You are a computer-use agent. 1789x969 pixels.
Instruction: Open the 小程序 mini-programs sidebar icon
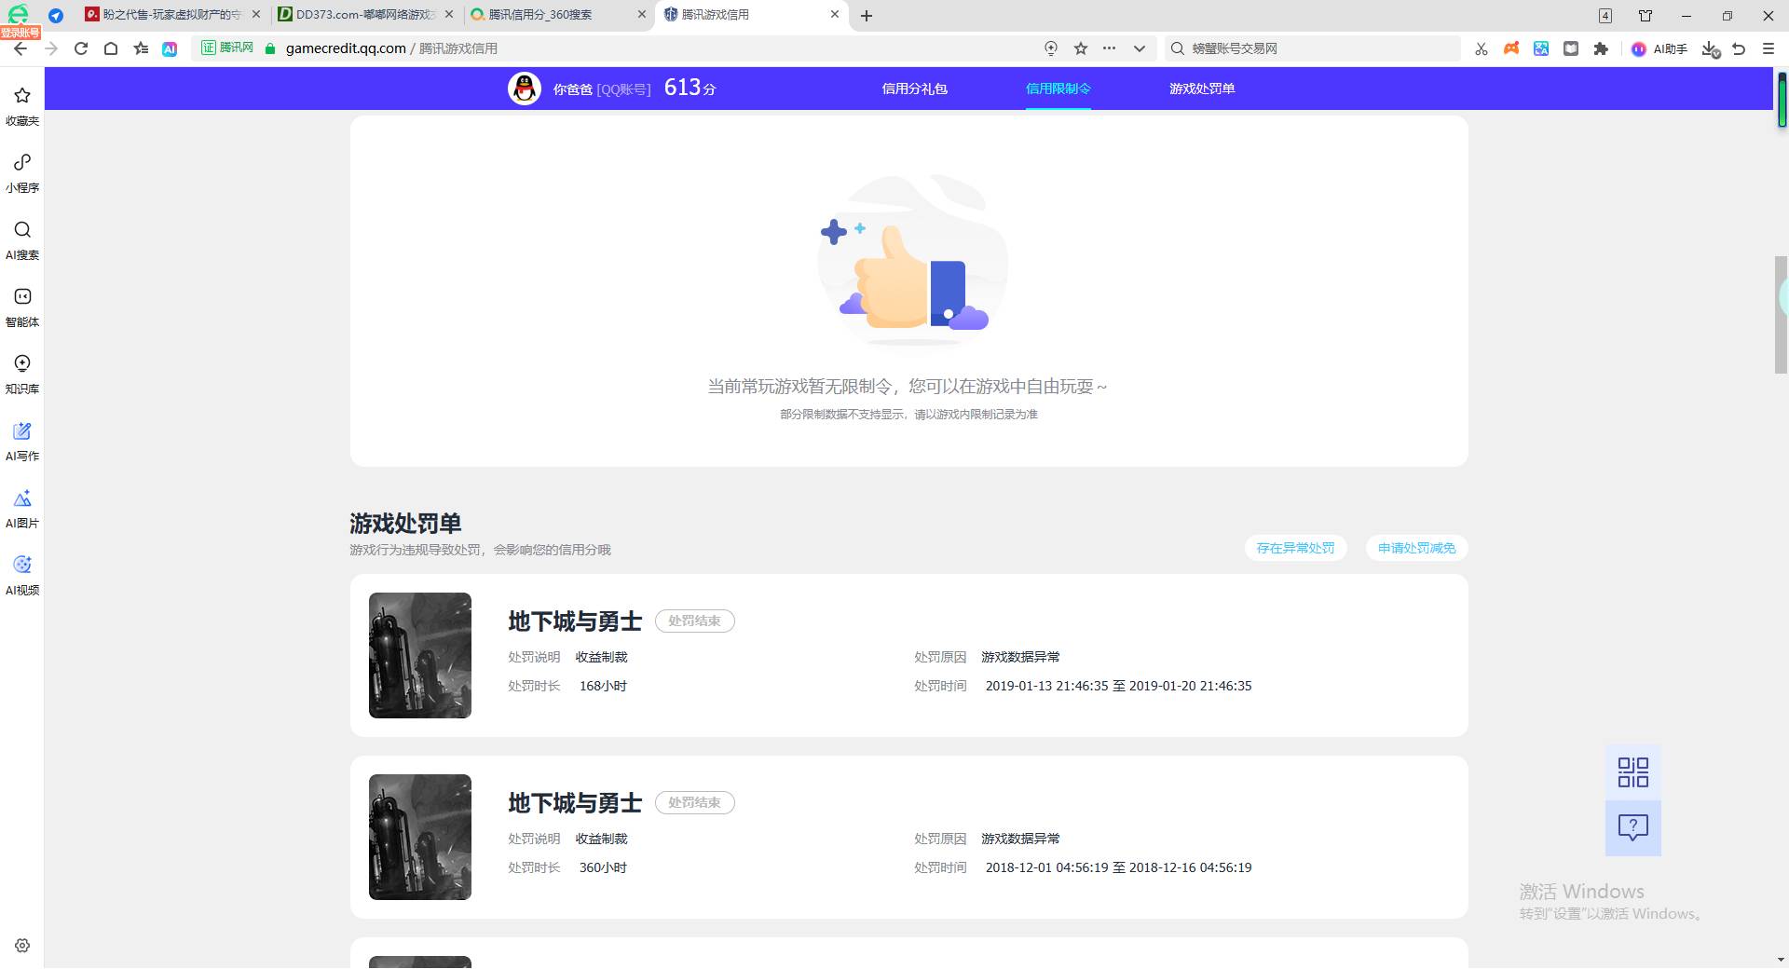click(x=22, y=171)
